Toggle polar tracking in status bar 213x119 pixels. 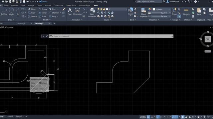pos(161,117)
